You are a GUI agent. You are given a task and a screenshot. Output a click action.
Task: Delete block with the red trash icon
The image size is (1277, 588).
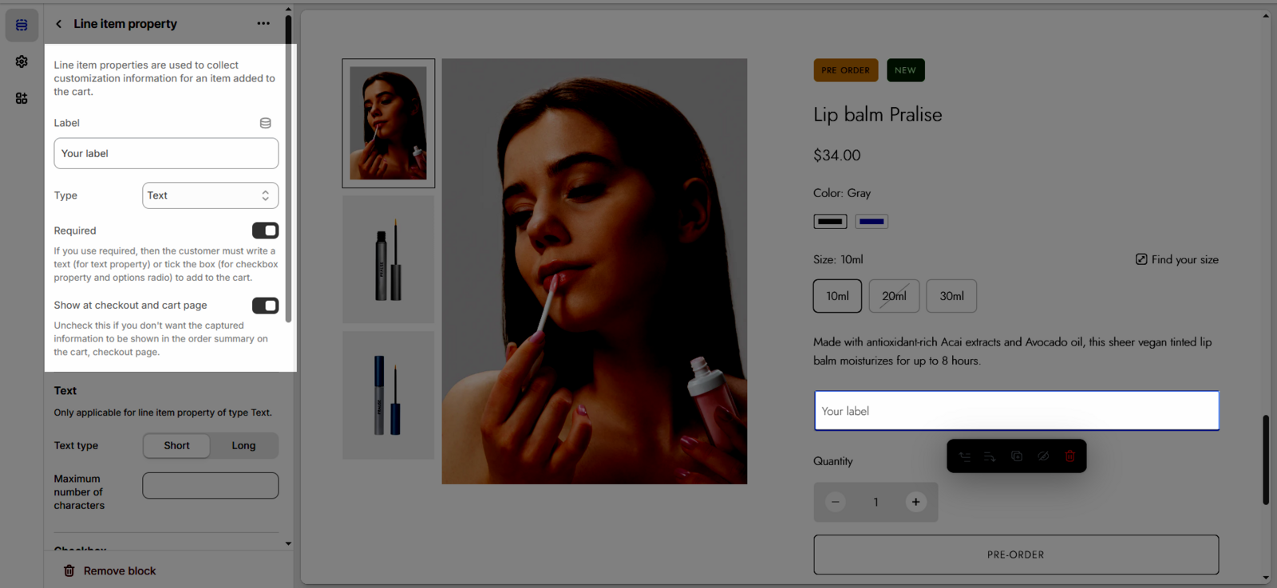pyautogui.click(x=1070, y=456)
